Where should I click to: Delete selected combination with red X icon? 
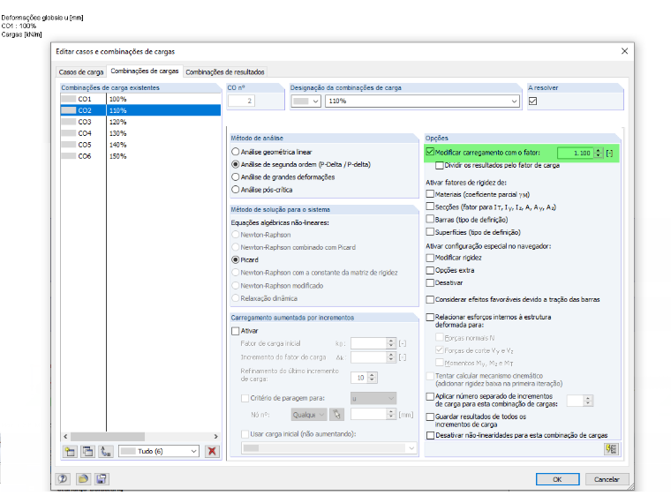coord(212,451)
